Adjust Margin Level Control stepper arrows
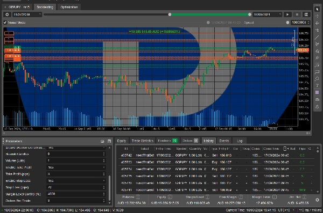The image size is (323, 213). point(103,194)
